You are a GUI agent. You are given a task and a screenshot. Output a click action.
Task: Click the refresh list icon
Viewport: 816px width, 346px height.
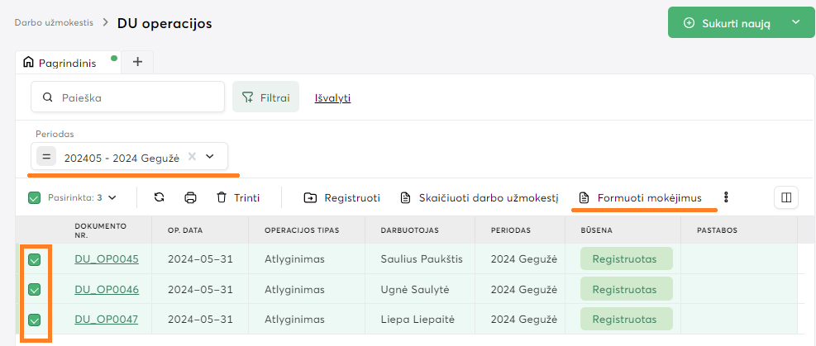(160, 197)
